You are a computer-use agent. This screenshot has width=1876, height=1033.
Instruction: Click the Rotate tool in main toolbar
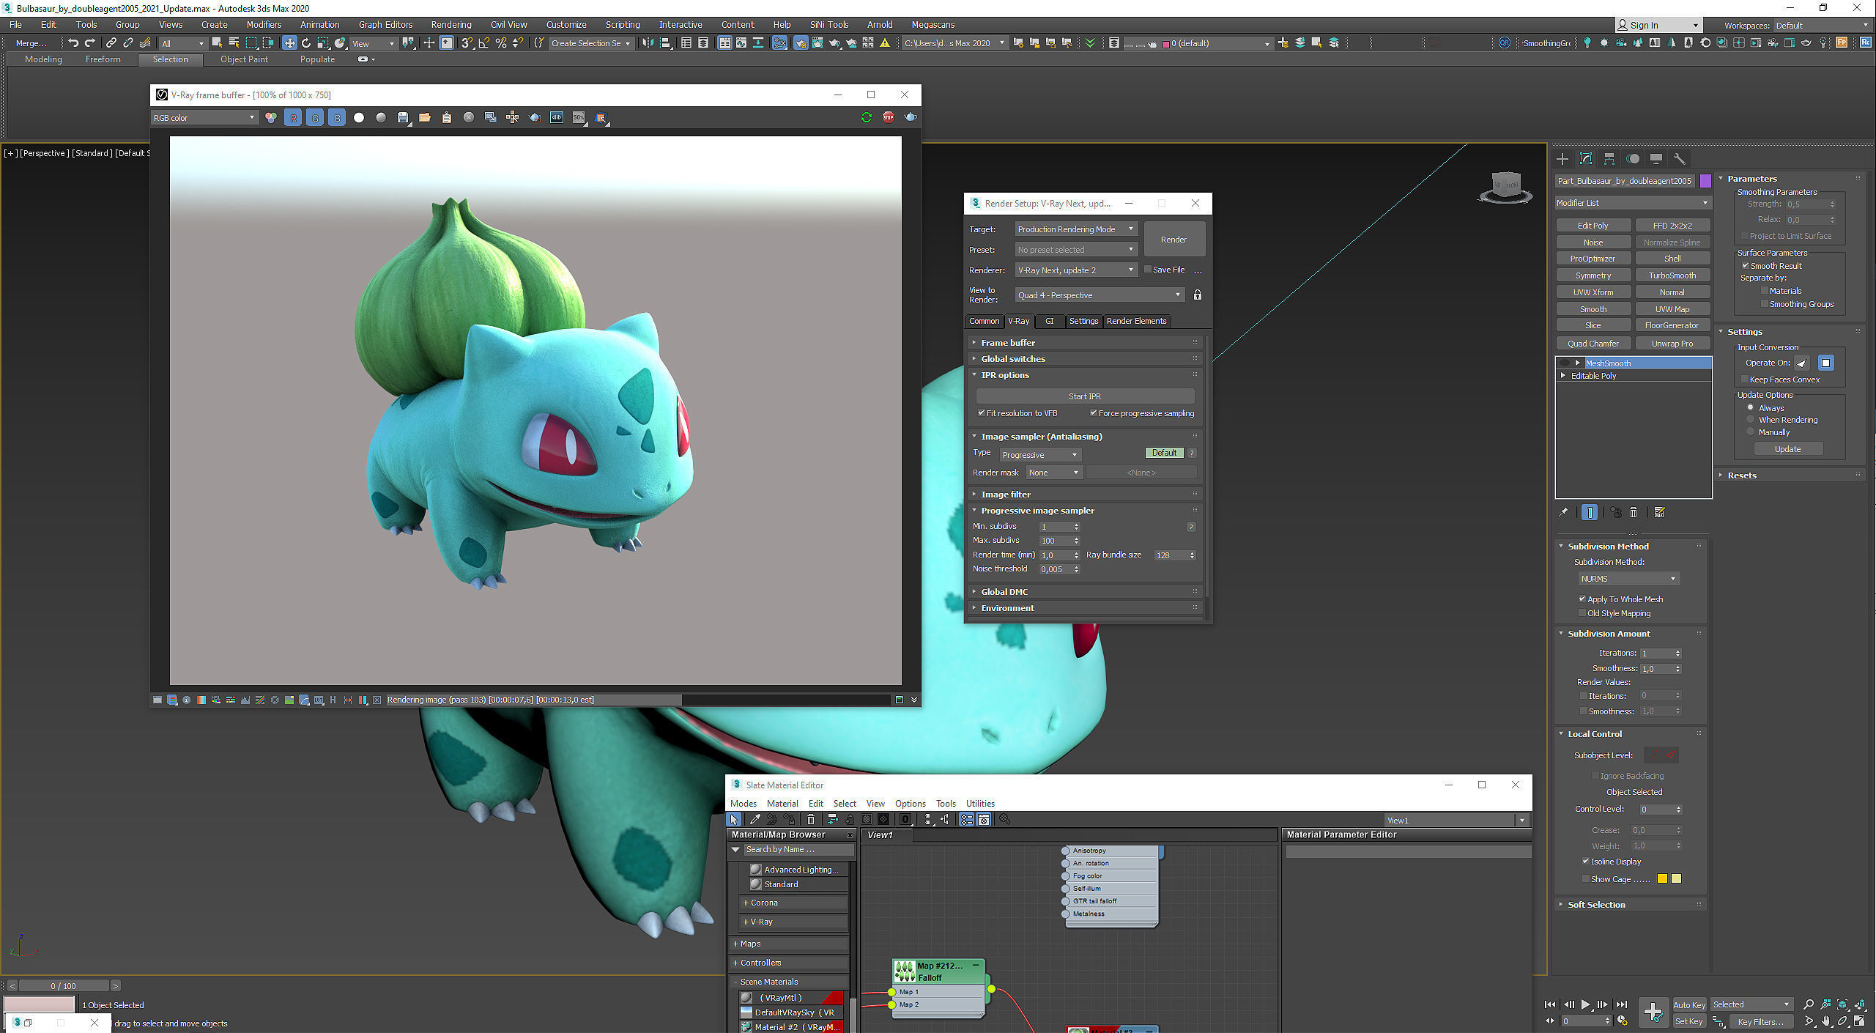[306, 43]
